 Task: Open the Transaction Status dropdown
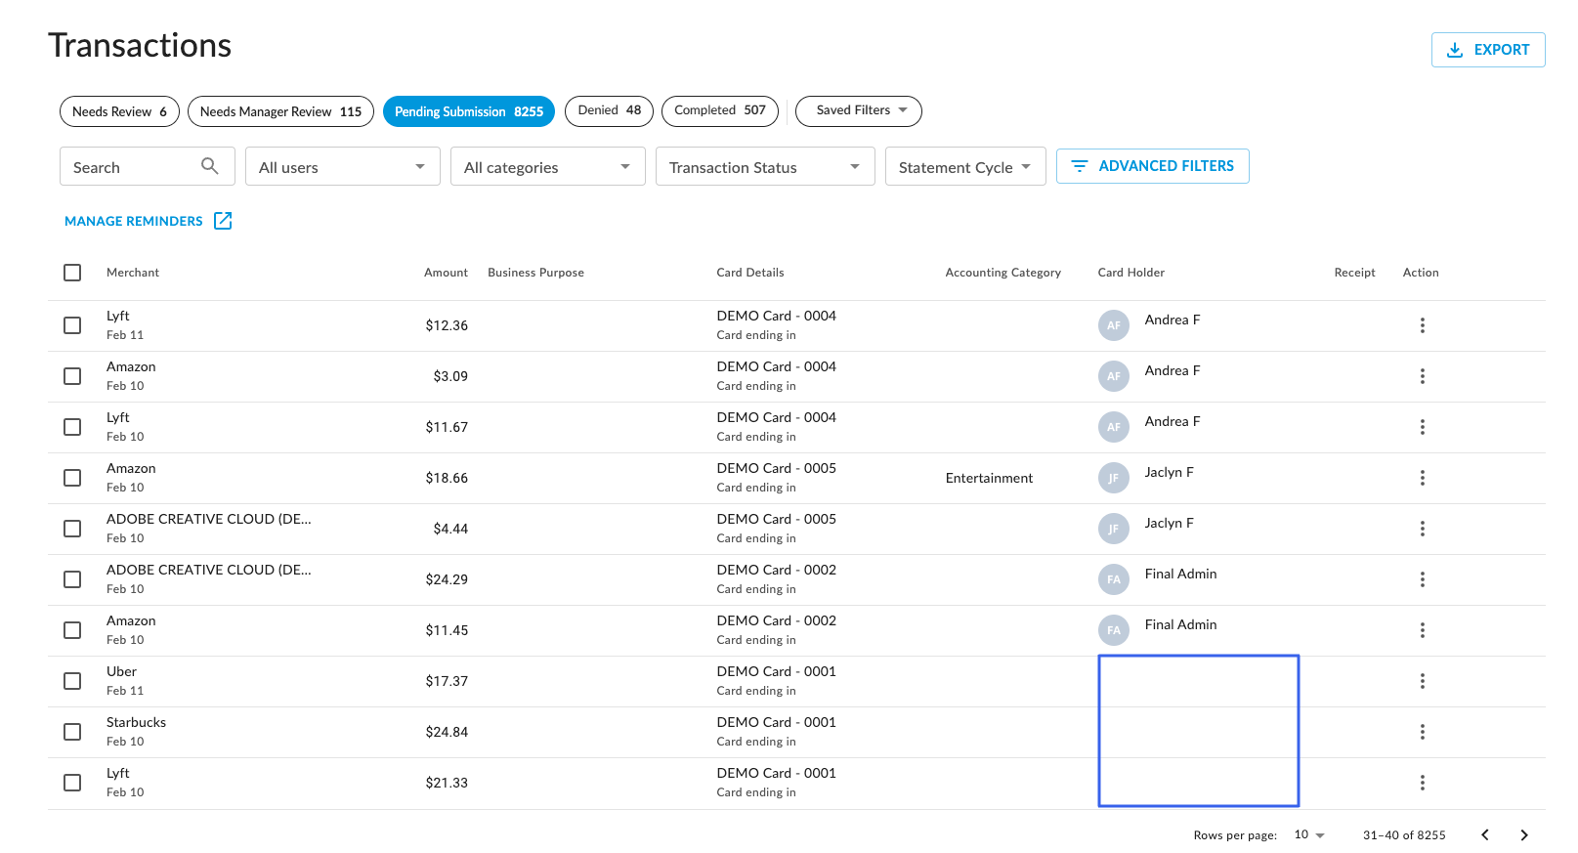[x=764, y=167]
